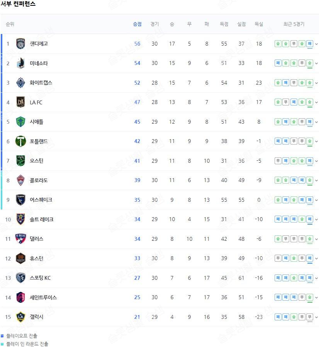
Task: Click the Seattle (시애틀) Sounders logo
Action: (20, 122)
